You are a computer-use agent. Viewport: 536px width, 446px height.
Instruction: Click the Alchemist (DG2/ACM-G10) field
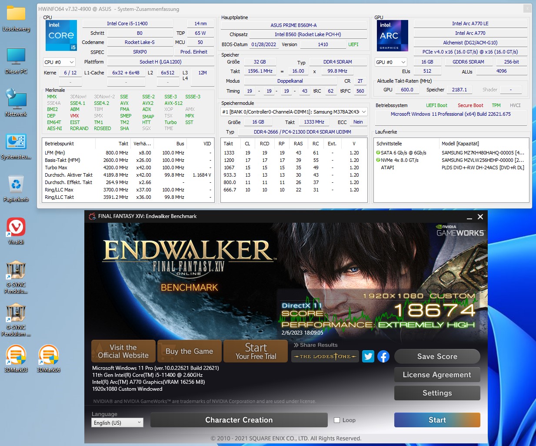(x=470, y=43)
